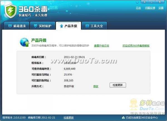The image size is (167, 121).
Task: Click the status bar 病毒库日期 2011-02-21 text
Action: click(x=41, y=118)
